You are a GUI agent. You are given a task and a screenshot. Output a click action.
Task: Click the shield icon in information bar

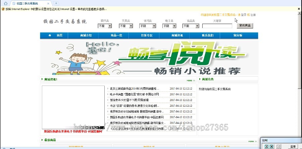[3, 9]
